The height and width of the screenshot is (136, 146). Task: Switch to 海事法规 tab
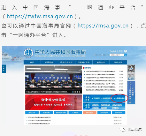[x=46, y=113]
